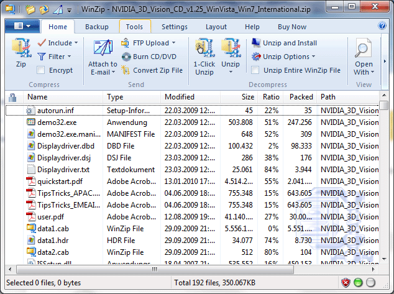Click the blue help question mark icon
The width and height of the screenshot is (394, 294).
[382, 25]
